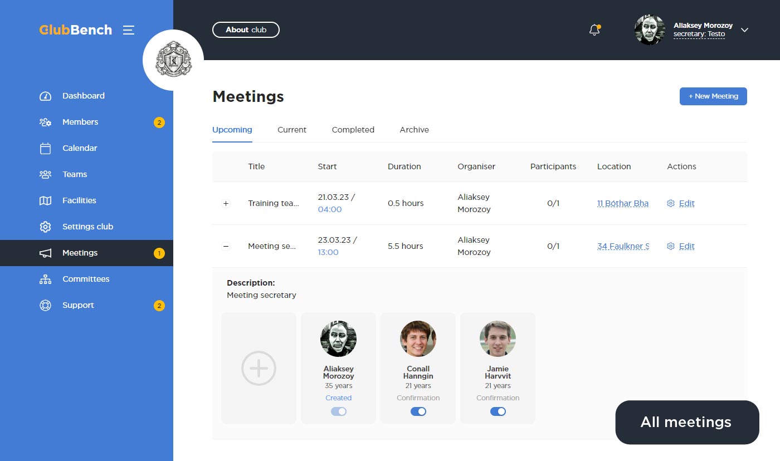Screen dimensions: 780x461
Task: Switch to the Archive tab
Action: point(414,130)
